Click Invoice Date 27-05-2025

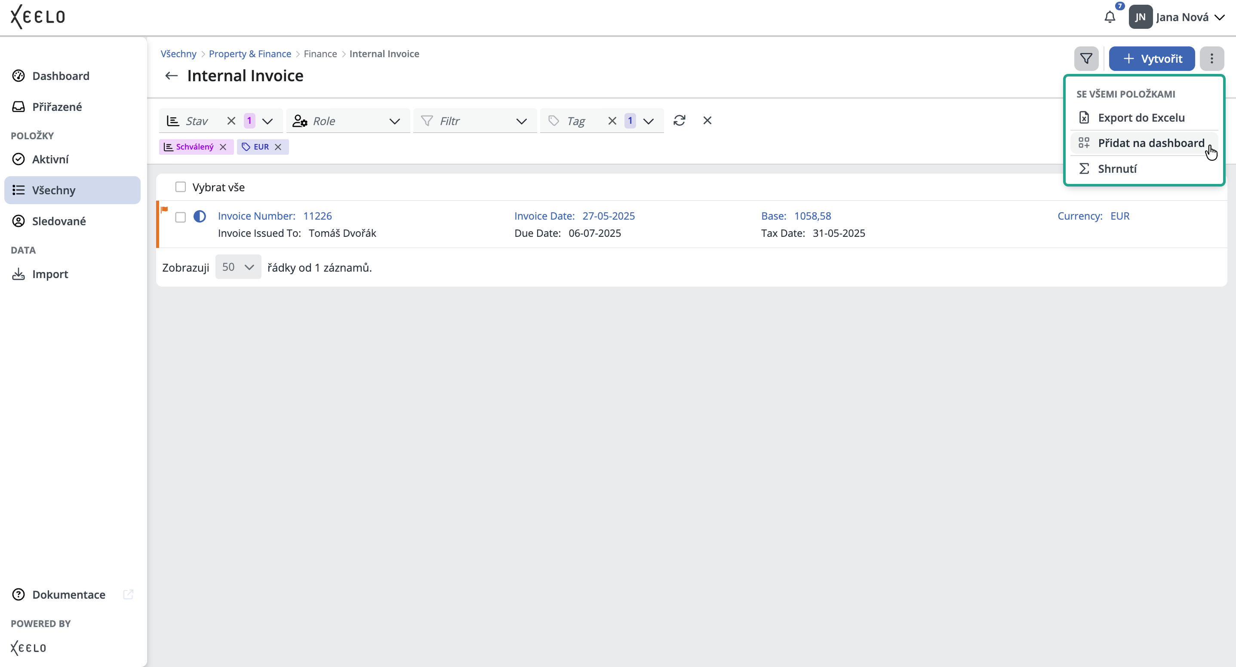tap(574, 216)
